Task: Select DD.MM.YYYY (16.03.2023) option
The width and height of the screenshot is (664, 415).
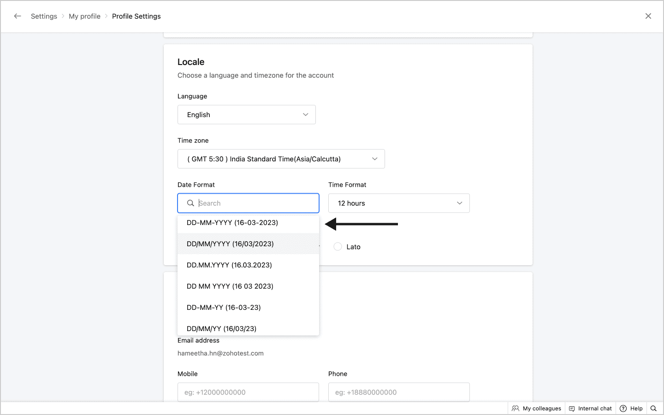Action: click(229, 265)
